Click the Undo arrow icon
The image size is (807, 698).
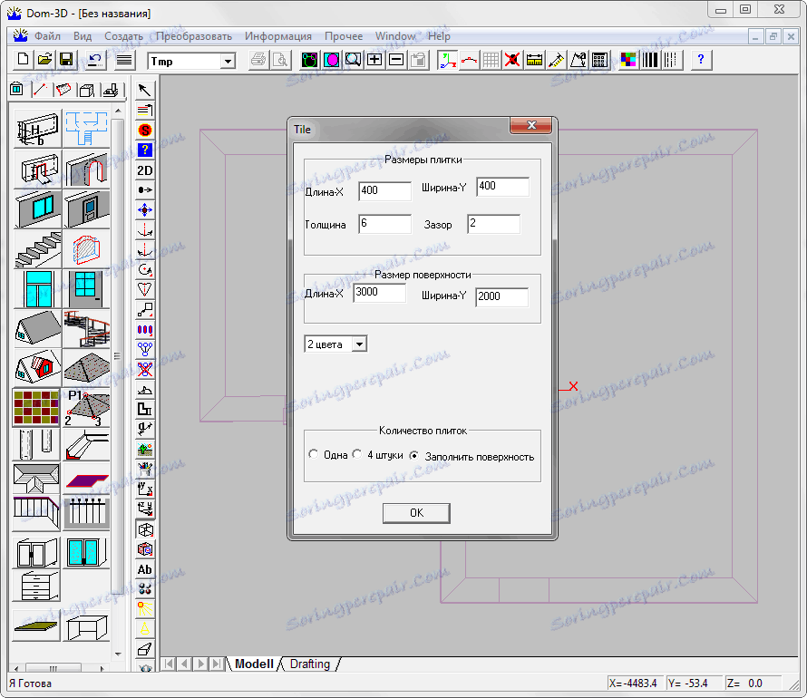tap(94, 60)
